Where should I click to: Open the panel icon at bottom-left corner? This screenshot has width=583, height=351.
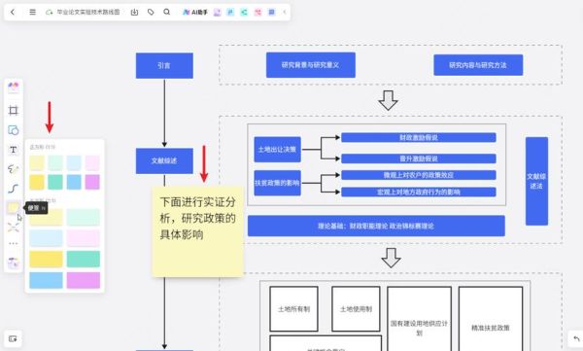pyautogui.click(x=13, y=339)
